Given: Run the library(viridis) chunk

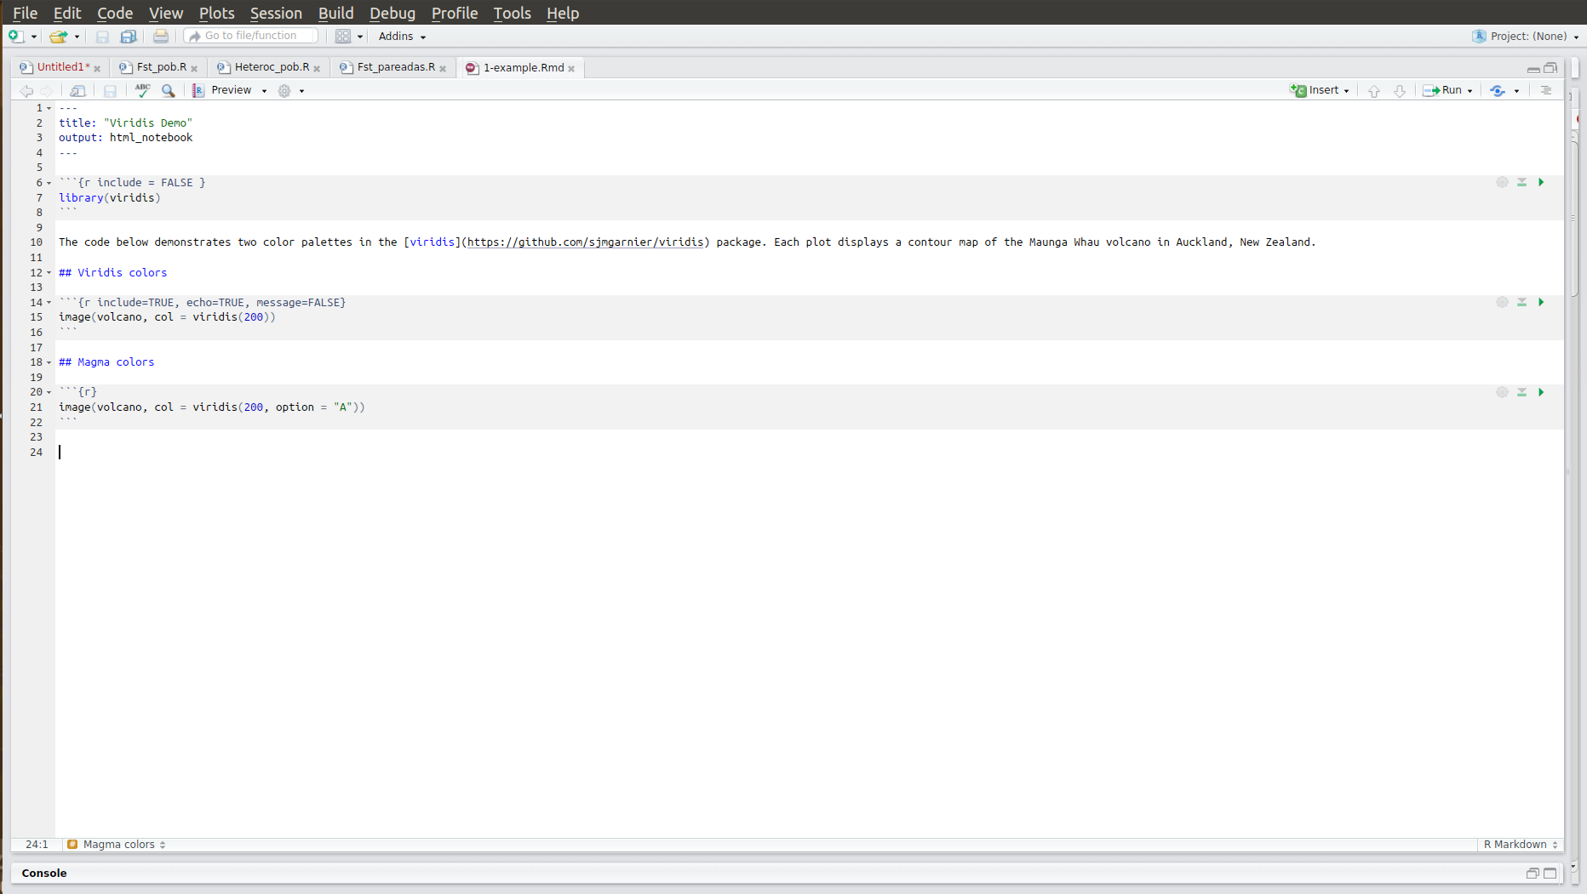Looking at the screenshot, I should pos(1541,182).
